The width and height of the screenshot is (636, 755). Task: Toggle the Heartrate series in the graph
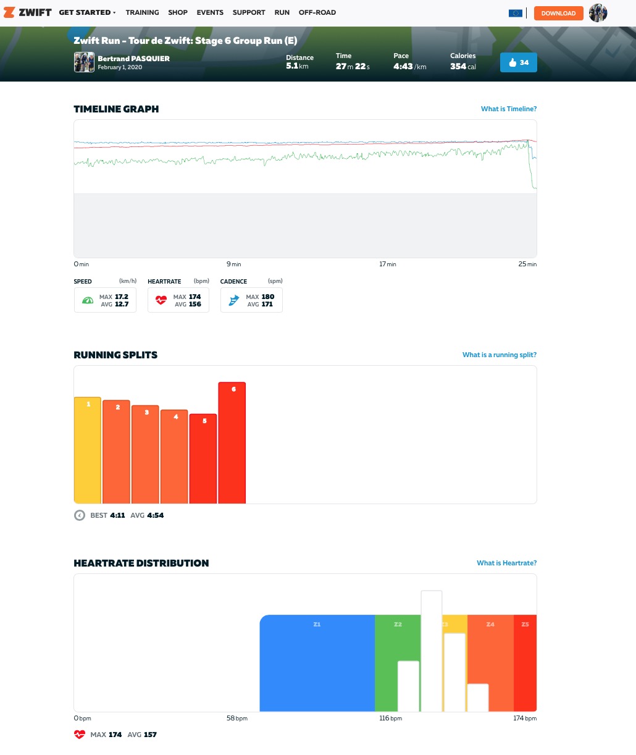[x=178, y=300]
